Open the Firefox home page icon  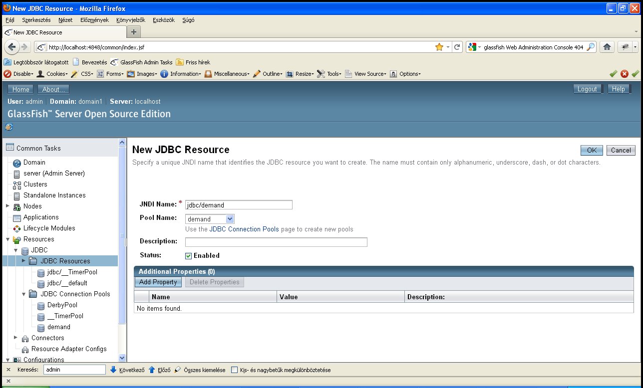coord(607,47)
